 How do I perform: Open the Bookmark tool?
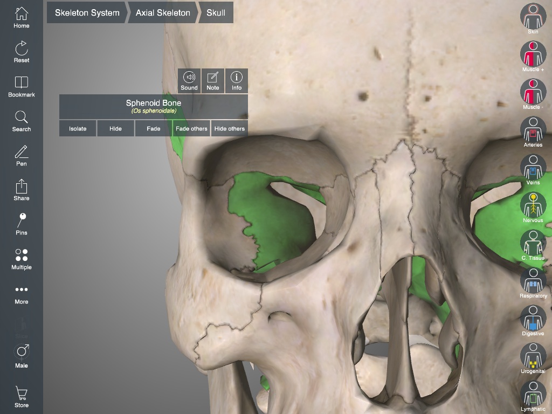(22, 86)
